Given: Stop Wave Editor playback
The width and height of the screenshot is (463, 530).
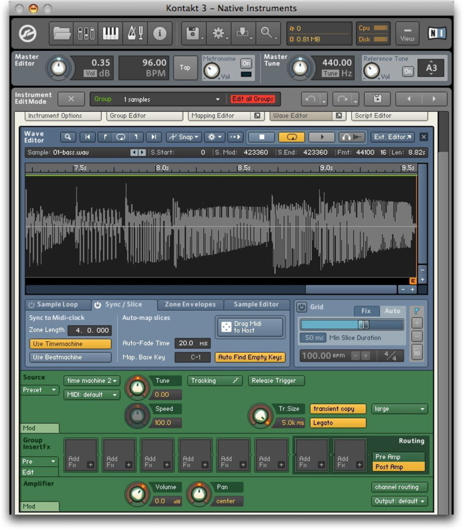Looking at the screenshot, I should pos(262,137).
